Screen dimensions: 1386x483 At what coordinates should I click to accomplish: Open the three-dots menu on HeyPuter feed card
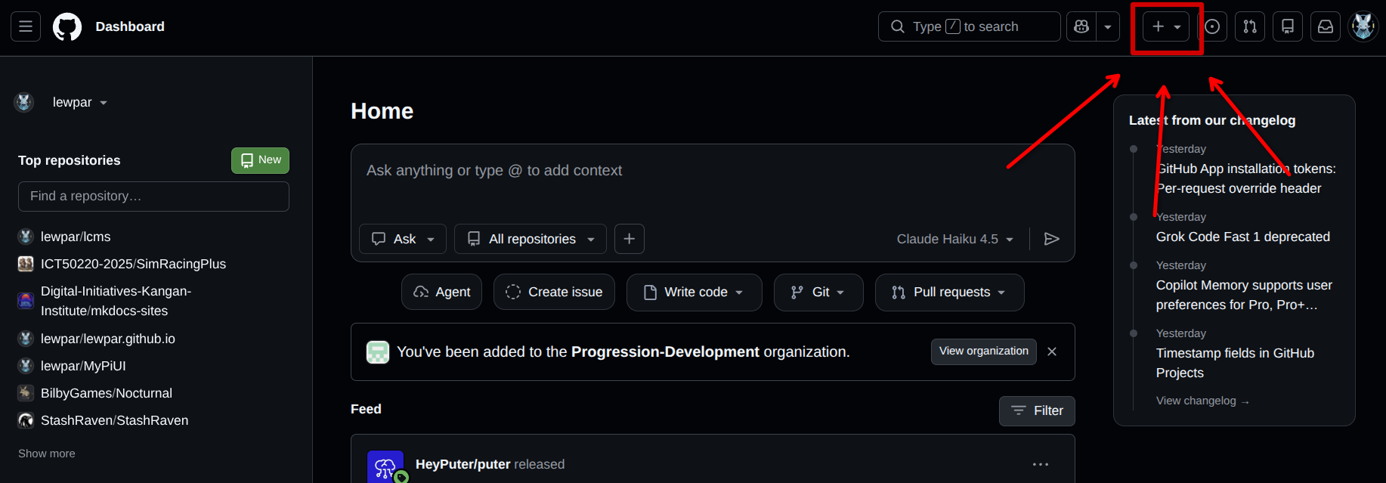point(1041,464)
